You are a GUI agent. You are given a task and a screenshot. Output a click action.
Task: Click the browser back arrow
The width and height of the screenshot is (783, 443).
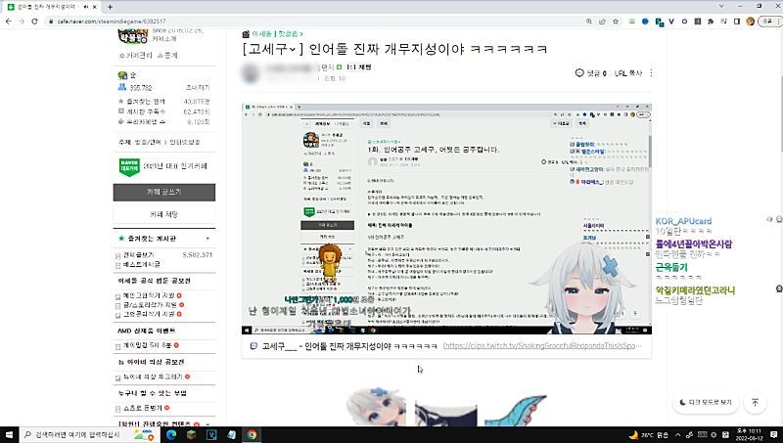(x=8, y=22)
